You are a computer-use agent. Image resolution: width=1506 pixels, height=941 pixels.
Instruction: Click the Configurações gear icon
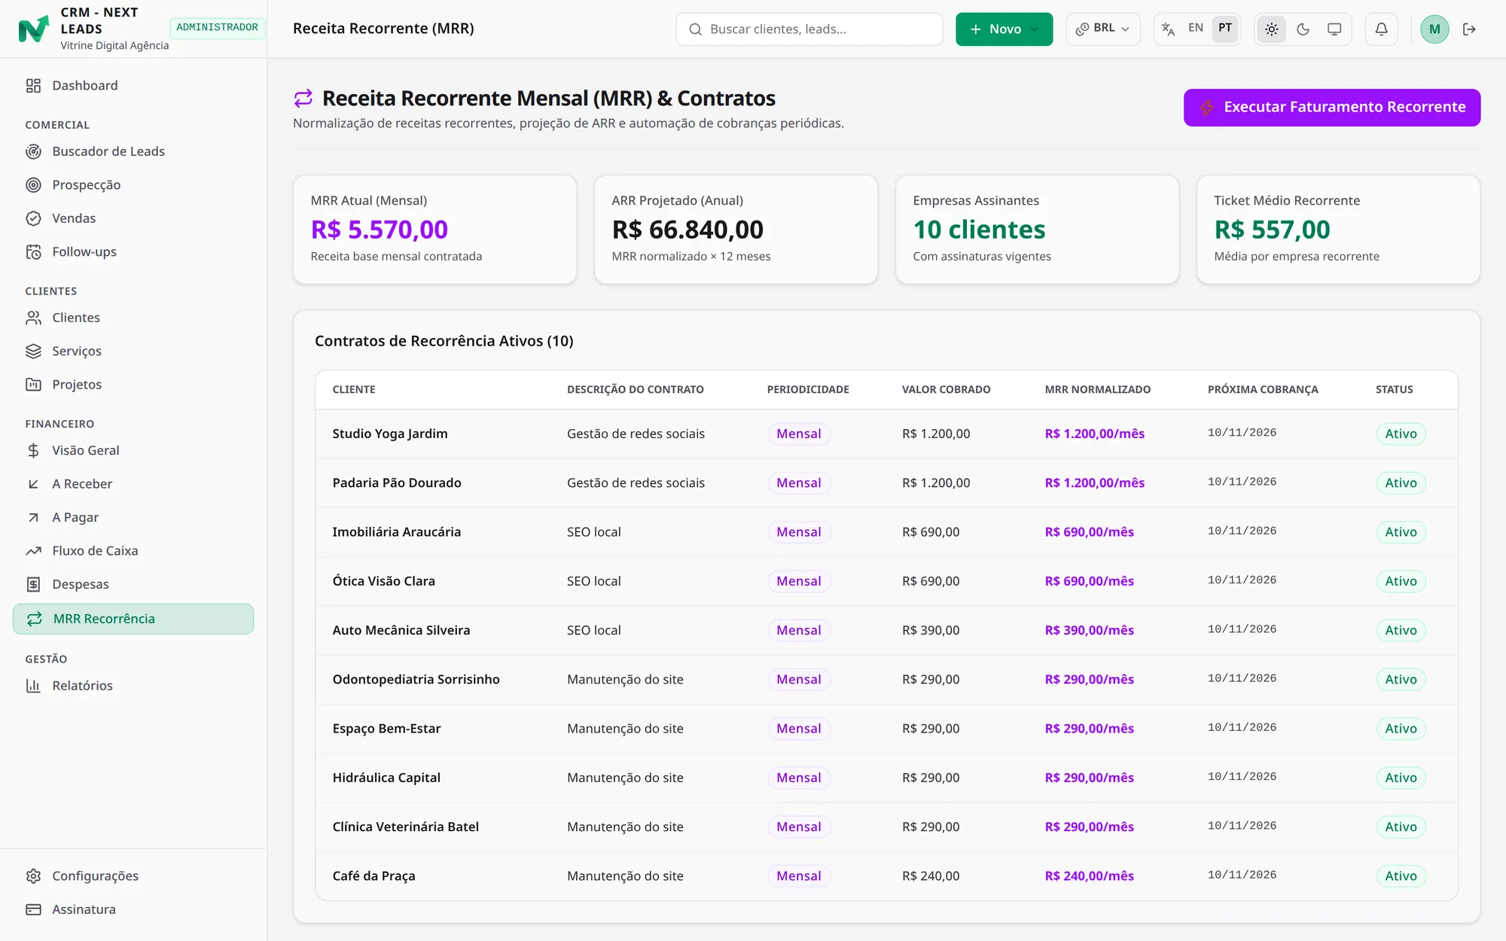(33, 876)
